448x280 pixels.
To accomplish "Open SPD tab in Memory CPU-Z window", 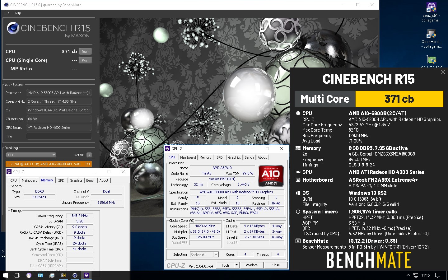I will click(61, 180).
